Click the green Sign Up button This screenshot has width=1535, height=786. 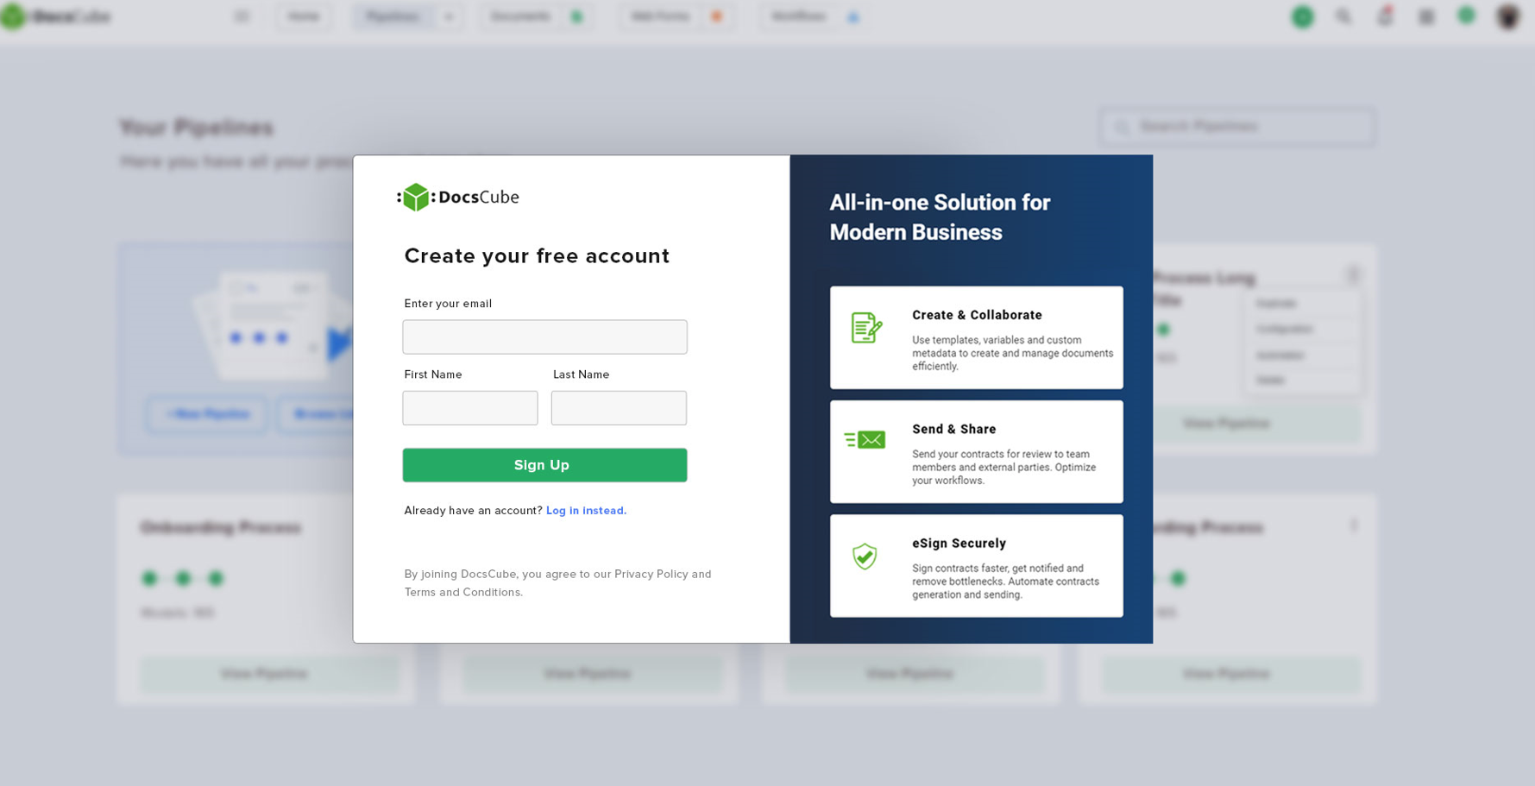[544, 465]
